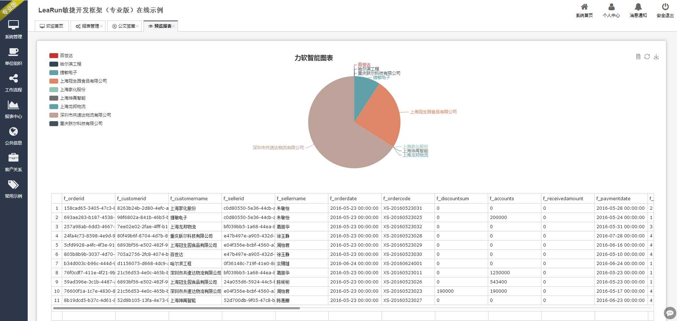Sort by f_paymentdate column header
Image resolution: width=677 pixels, height=321 pixels.
621,199
